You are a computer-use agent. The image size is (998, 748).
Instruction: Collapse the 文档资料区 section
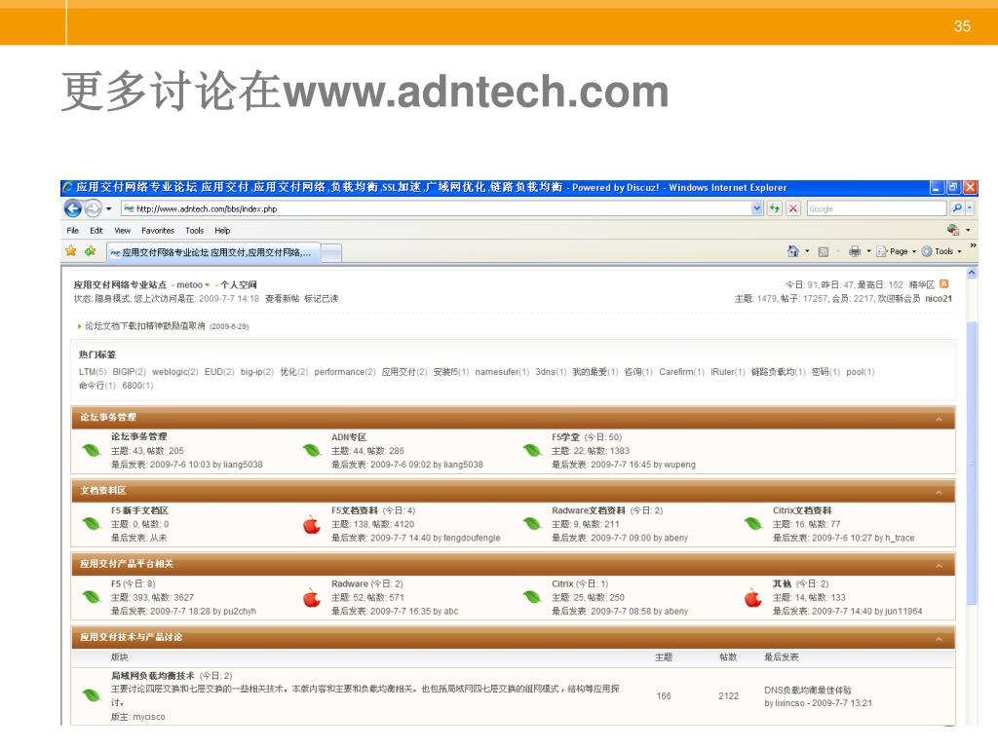(x=939, y=491)
